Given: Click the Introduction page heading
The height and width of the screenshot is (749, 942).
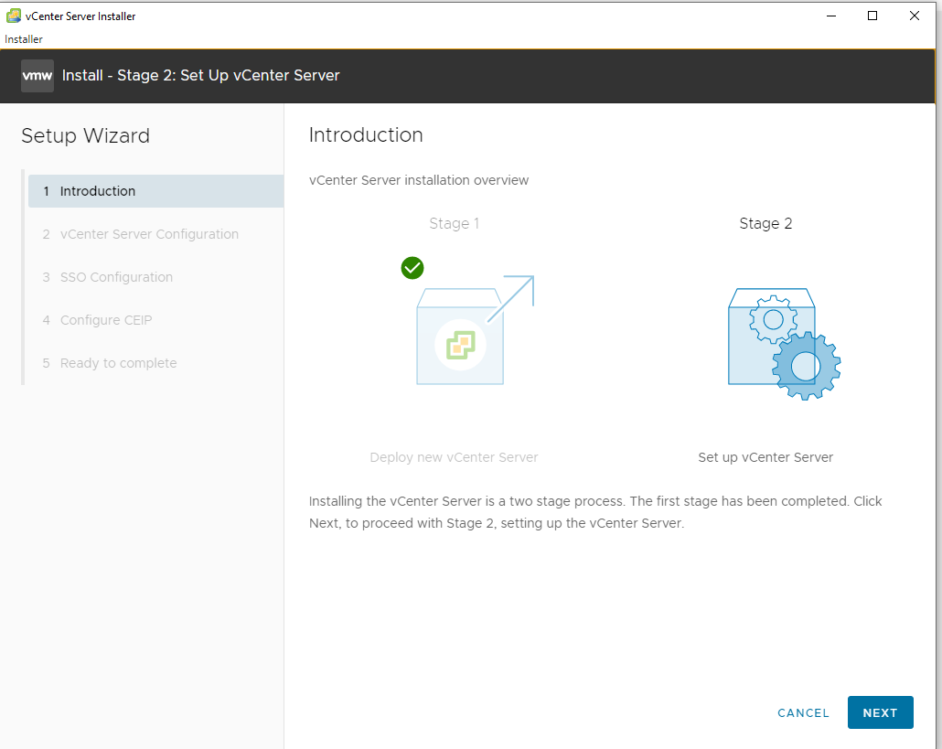Looking at the screenshot, I should [366, 134].
